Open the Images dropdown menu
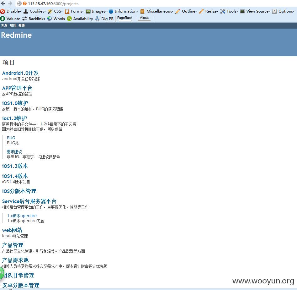Image resolution: width=297 pixels, height=290 pixels. (99, 11)
